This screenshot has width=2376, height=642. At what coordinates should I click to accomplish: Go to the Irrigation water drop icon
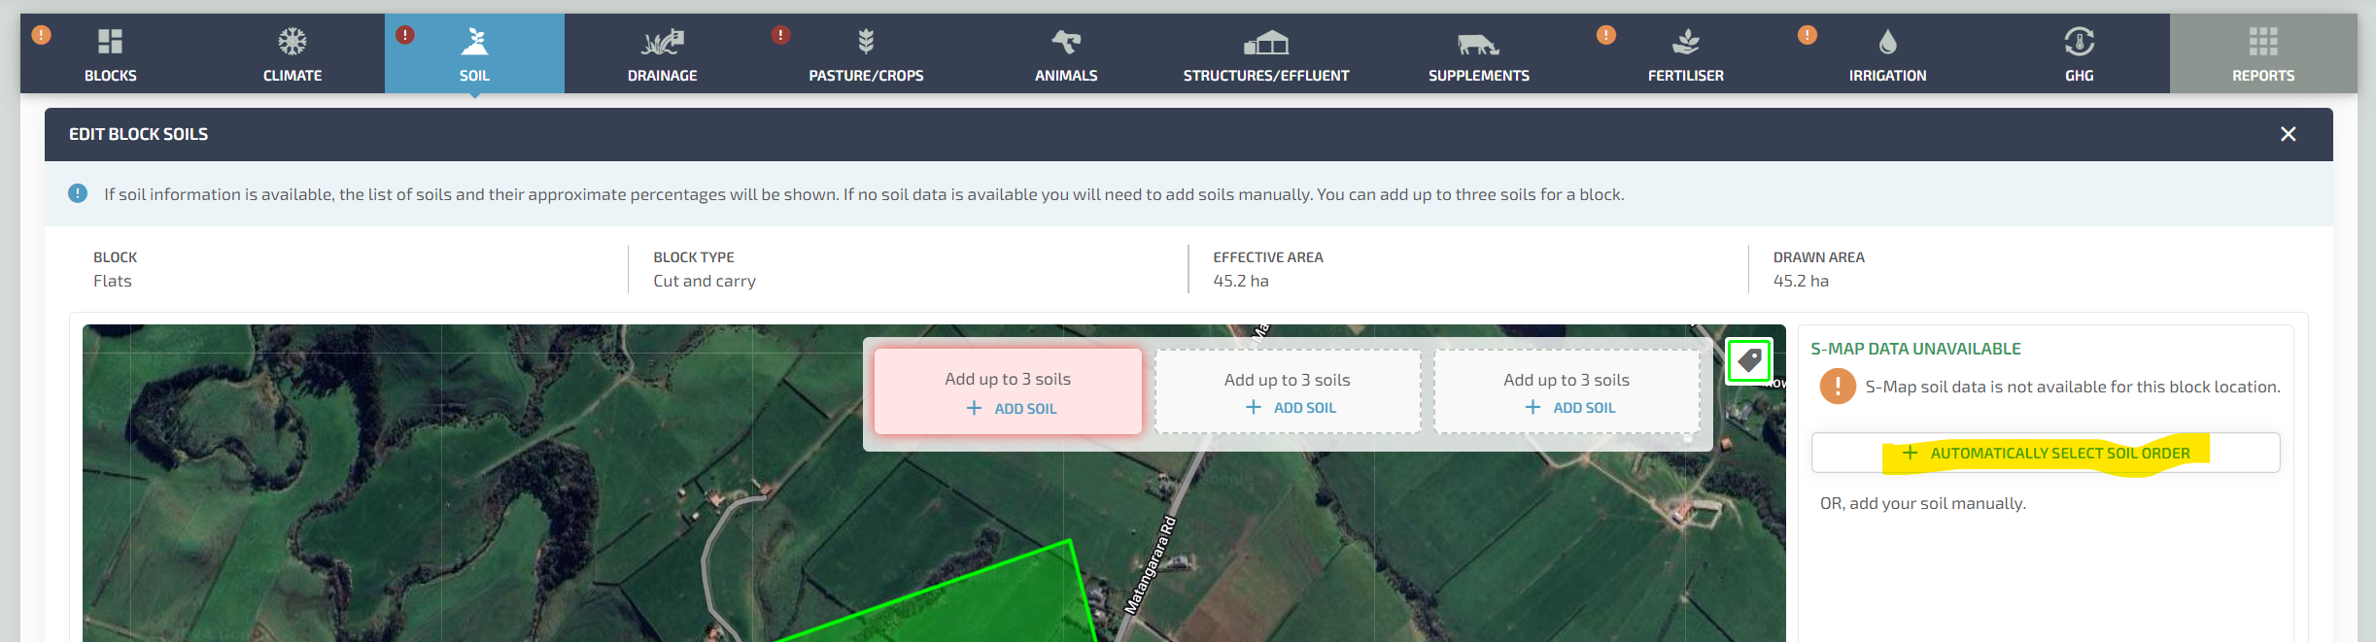1887,42
